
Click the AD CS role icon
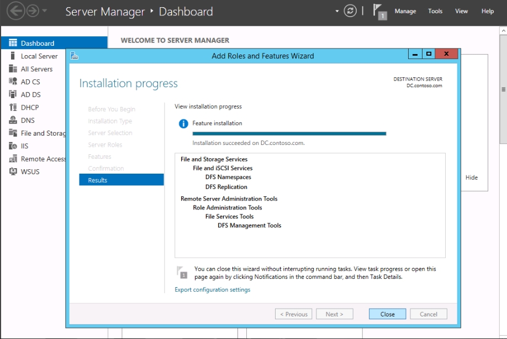click(13, 82)
